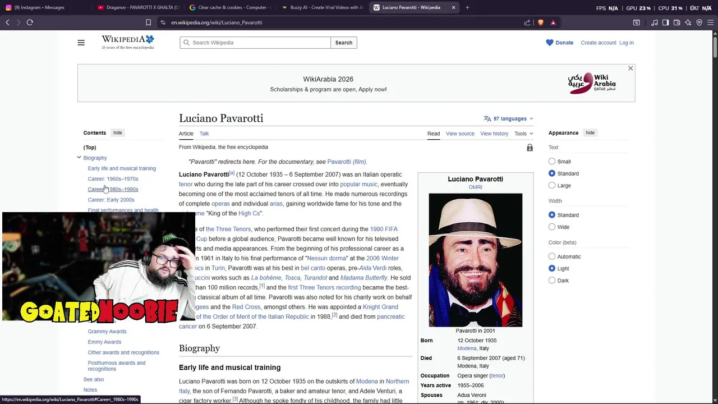Click Pavarotti portrait photo in infobox

(x=476, y=260)
